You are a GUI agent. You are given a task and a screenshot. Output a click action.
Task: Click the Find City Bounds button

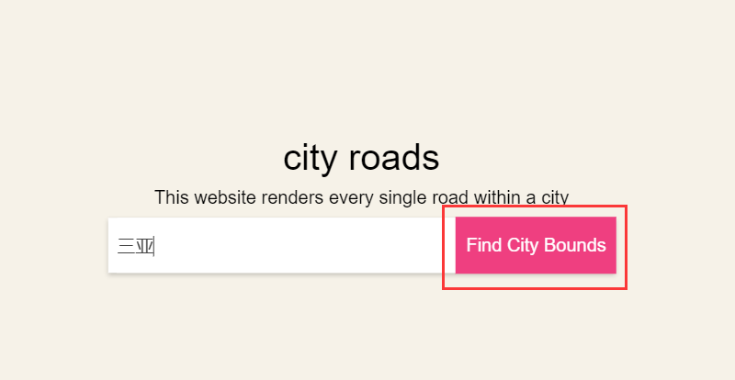coord(536,245)
